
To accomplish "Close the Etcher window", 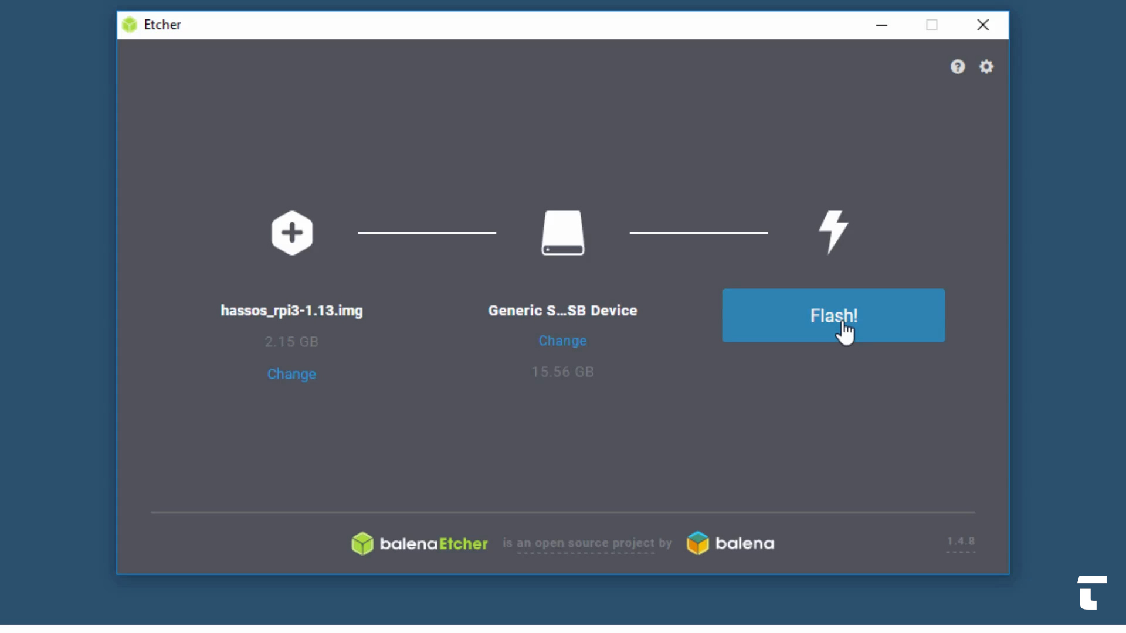I will [x=983, y=25].
